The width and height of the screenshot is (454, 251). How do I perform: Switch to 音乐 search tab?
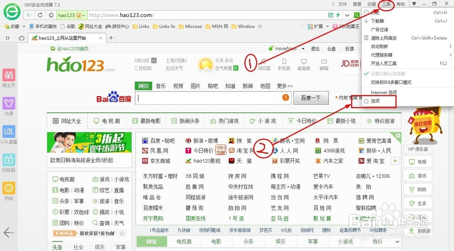pos(161,86)
